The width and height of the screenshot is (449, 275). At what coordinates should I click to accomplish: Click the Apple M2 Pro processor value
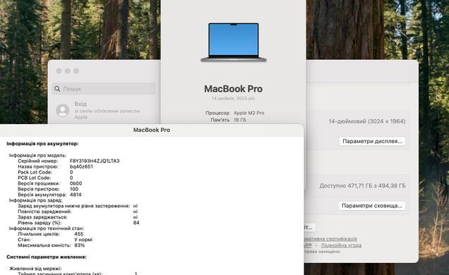(x=249, y=113)
